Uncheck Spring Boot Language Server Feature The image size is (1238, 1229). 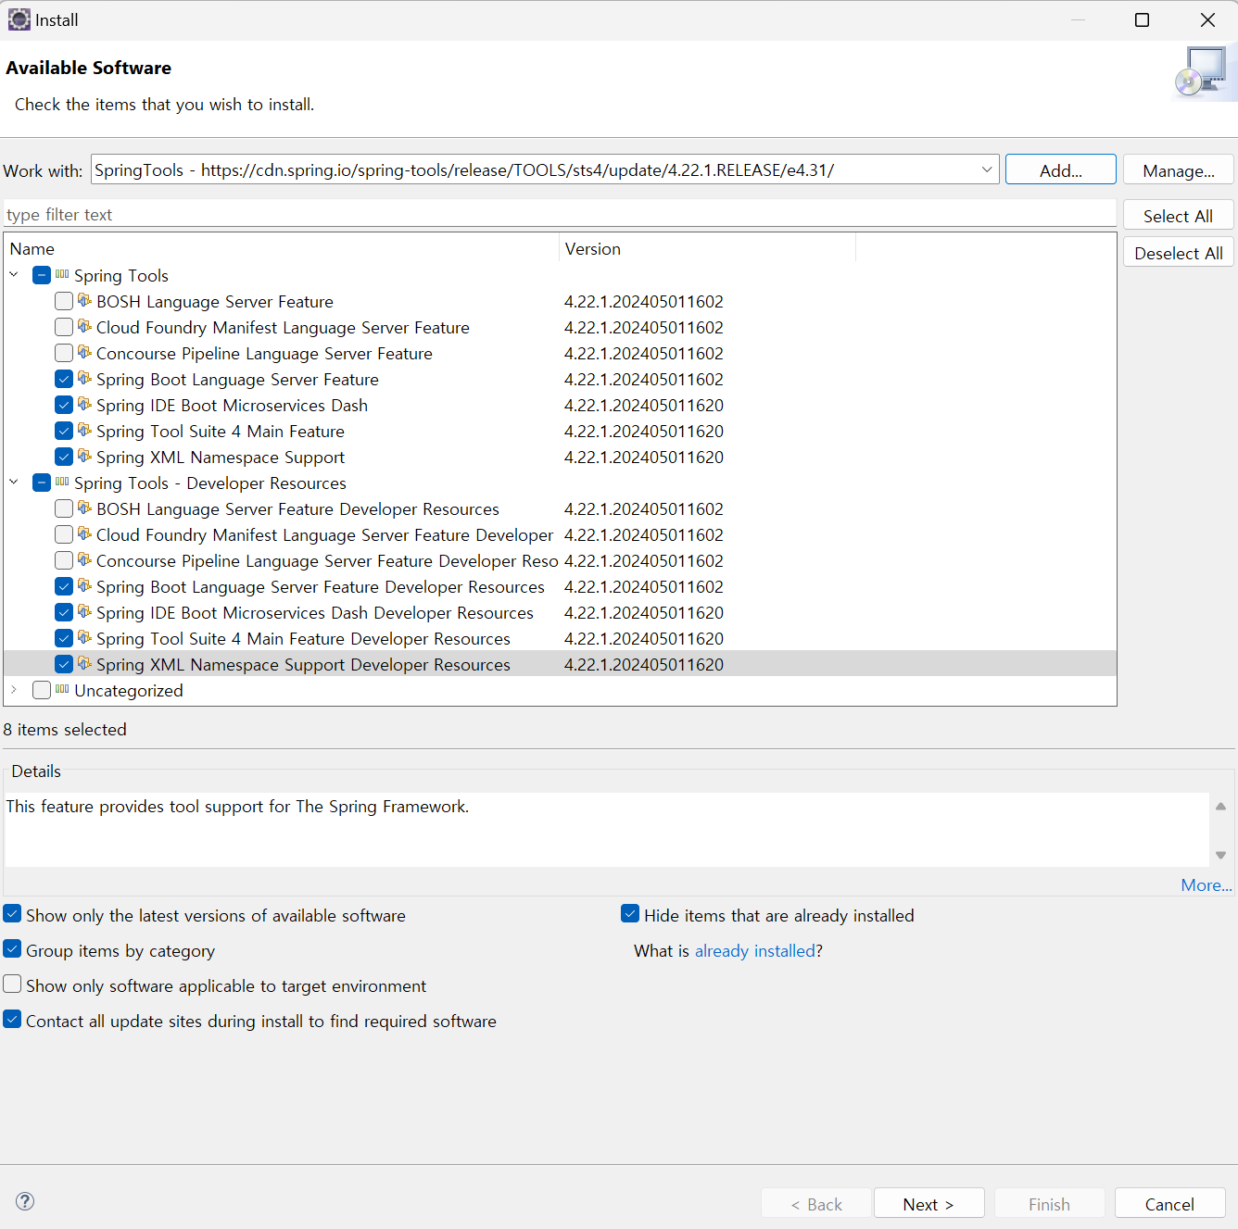point(64,379)
